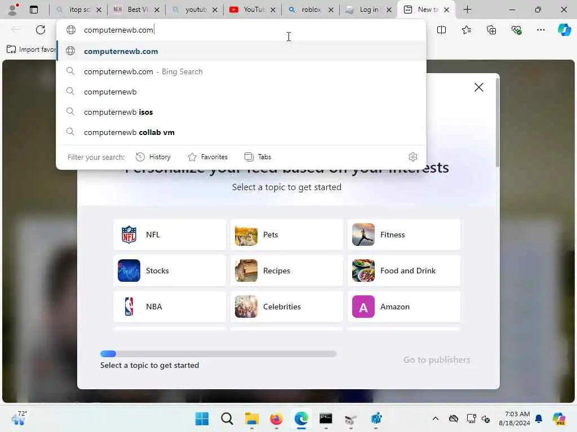Open address bar search settings gear

click(x=413, y=157)
